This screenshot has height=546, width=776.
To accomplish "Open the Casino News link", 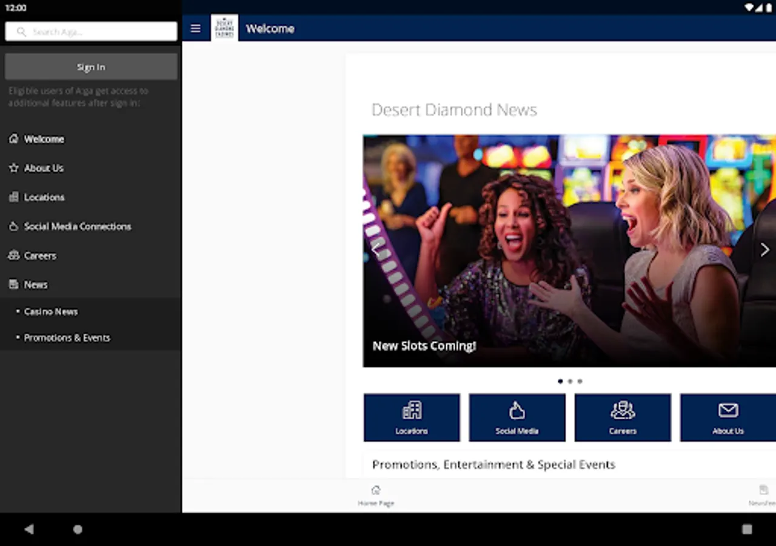I will click(51, 311).
